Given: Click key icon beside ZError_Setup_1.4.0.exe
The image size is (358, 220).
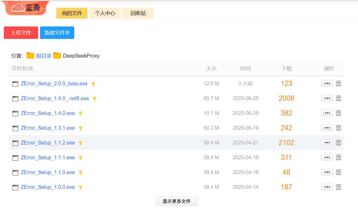Looking at the screenshot, I should pyautogui.click(x=80, y=113).
